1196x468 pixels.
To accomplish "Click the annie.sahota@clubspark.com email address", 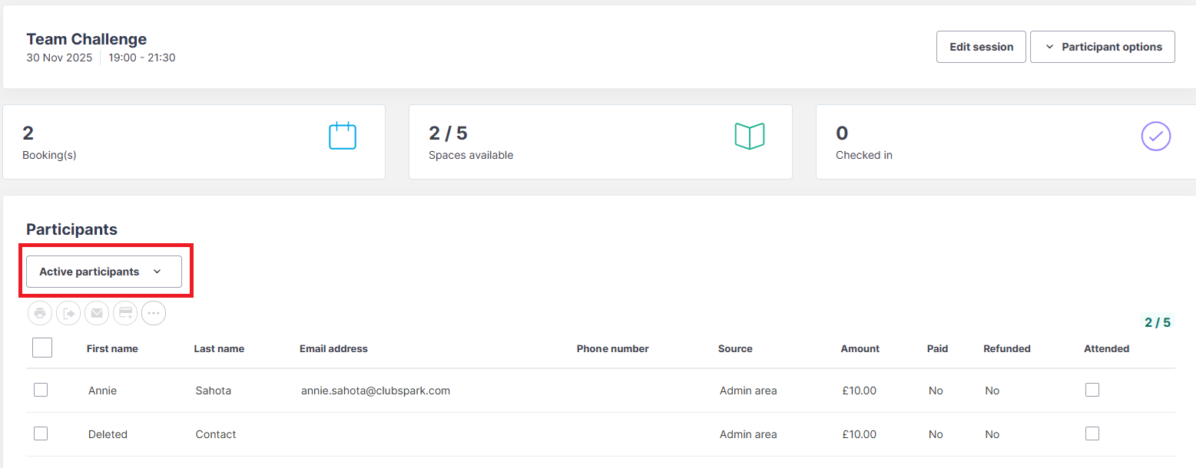I will (376, 391).
